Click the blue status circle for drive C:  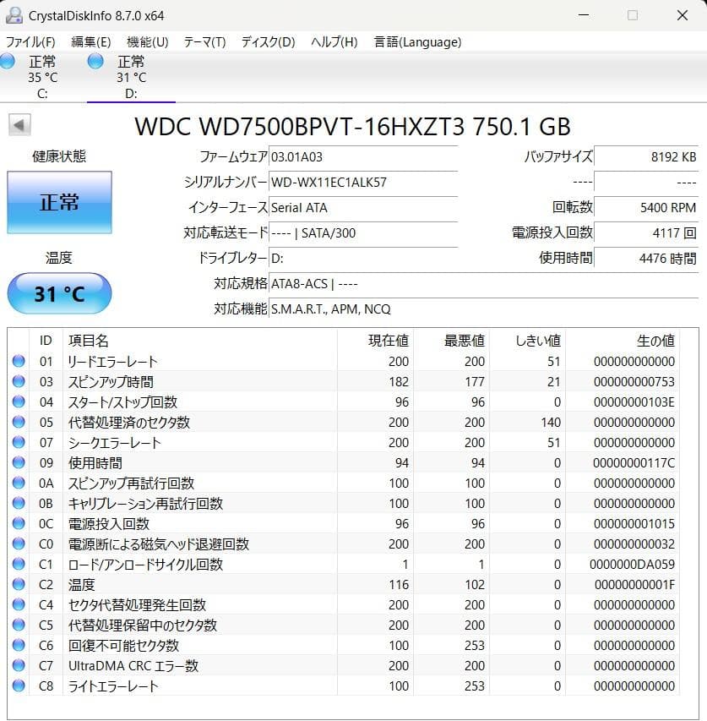[x=7, y=61]
